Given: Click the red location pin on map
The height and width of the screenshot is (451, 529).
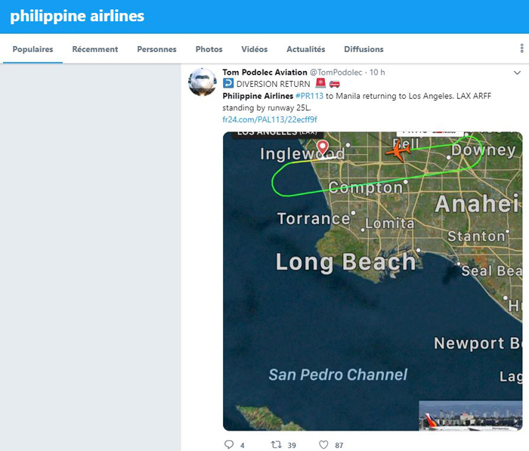Looking at the screenshot, I should pos(323,147).
